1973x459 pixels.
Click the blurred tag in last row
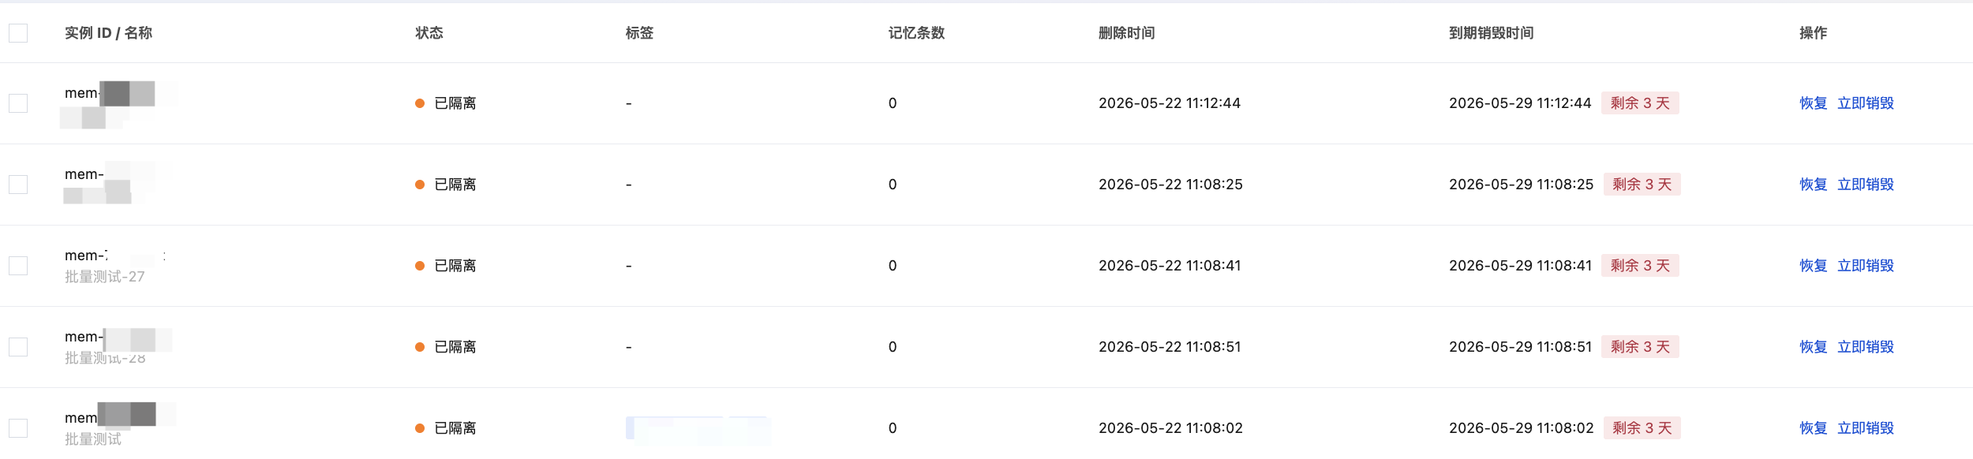[698, 430]
